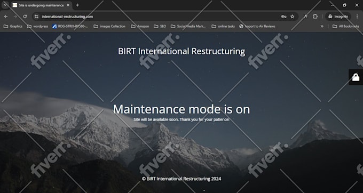Viewport: 363px width, 193px height.
Task: Open the online tasks bookmark folder
Action: (x=223, y=26)
